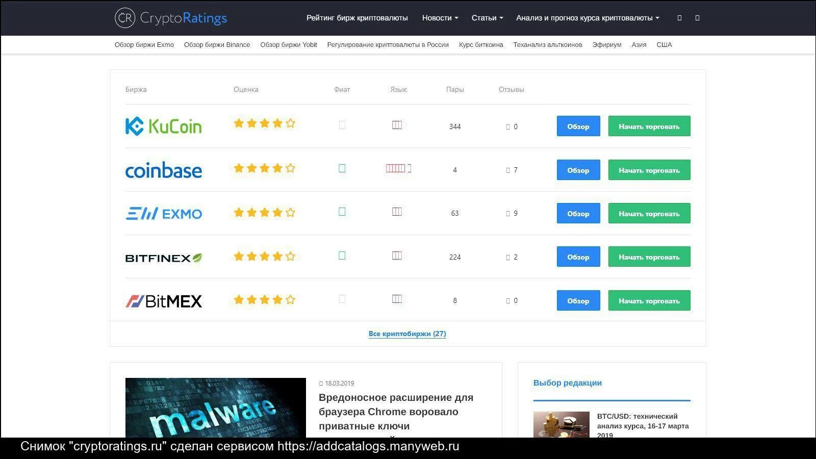Open the KuCoin exchange logo
Viewport: 816px width, 459px height.
(164, 126)
